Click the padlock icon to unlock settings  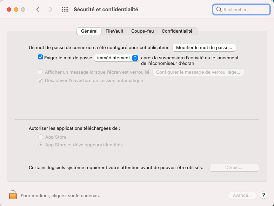13,194
